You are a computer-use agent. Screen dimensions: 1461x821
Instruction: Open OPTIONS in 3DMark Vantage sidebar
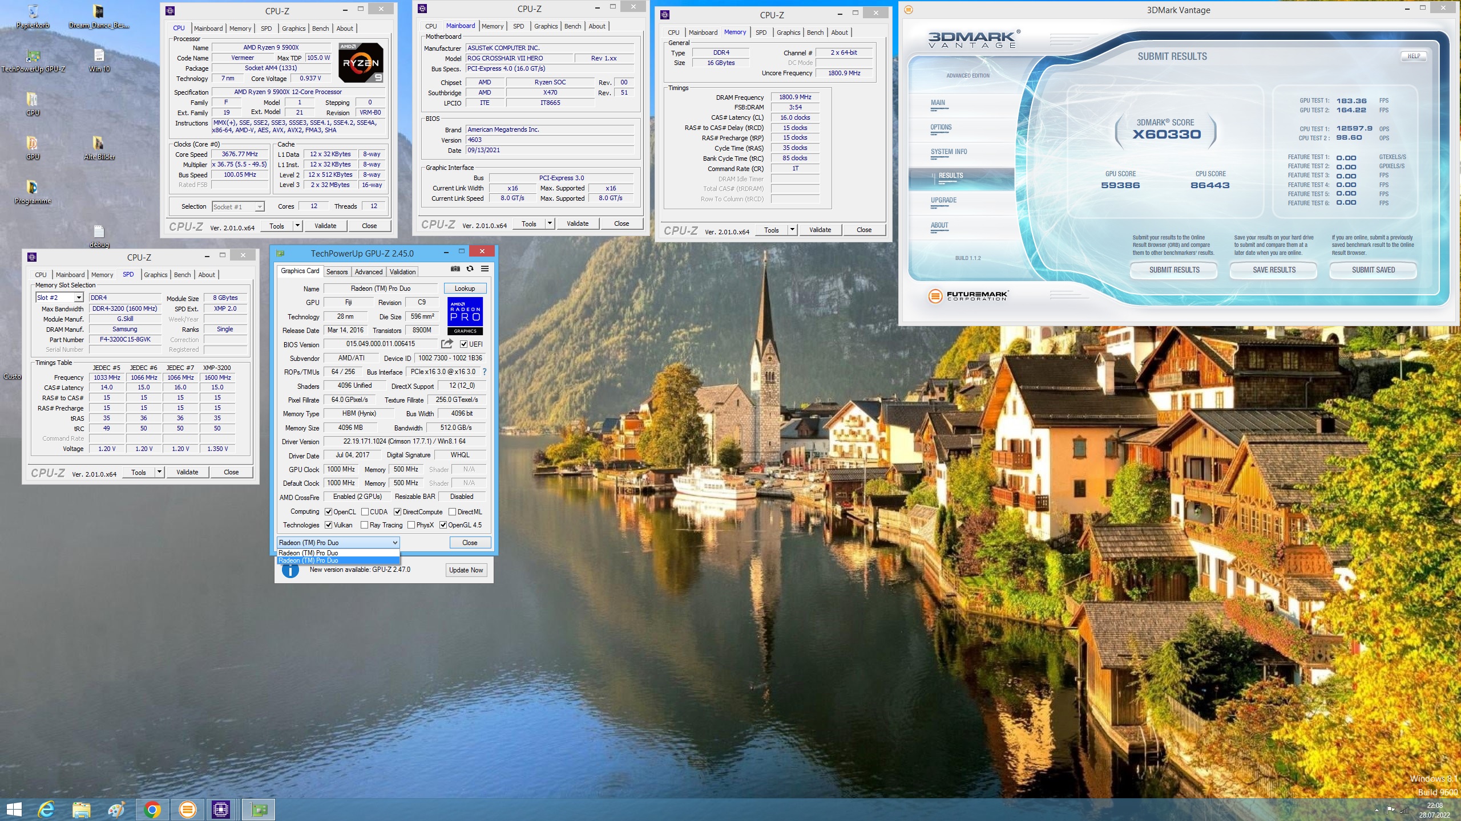(941, 128)
